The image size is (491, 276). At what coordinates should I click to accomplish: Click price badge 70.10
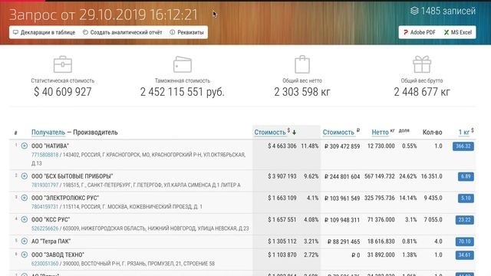tap(464, 242)
